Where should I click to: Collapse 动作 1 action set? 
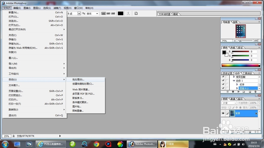coord(234,81)
